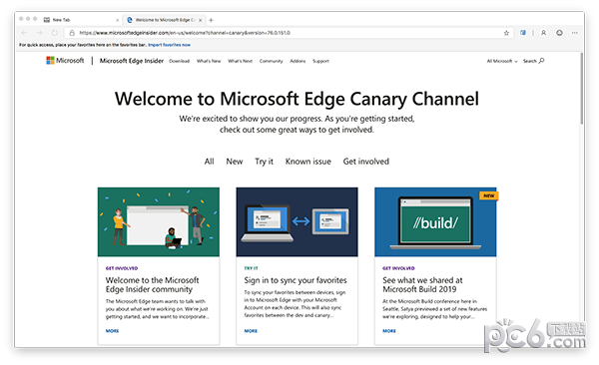The height and width of the screenshot is (365, 599).
Task: Open the Community navigation link
Action: pos(271,61)
